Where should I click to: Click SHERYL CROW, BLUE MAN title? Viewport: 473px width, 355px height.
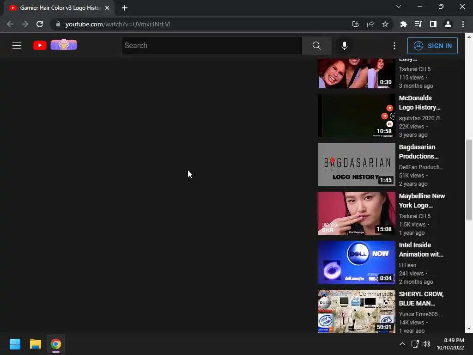pos(421,299)
